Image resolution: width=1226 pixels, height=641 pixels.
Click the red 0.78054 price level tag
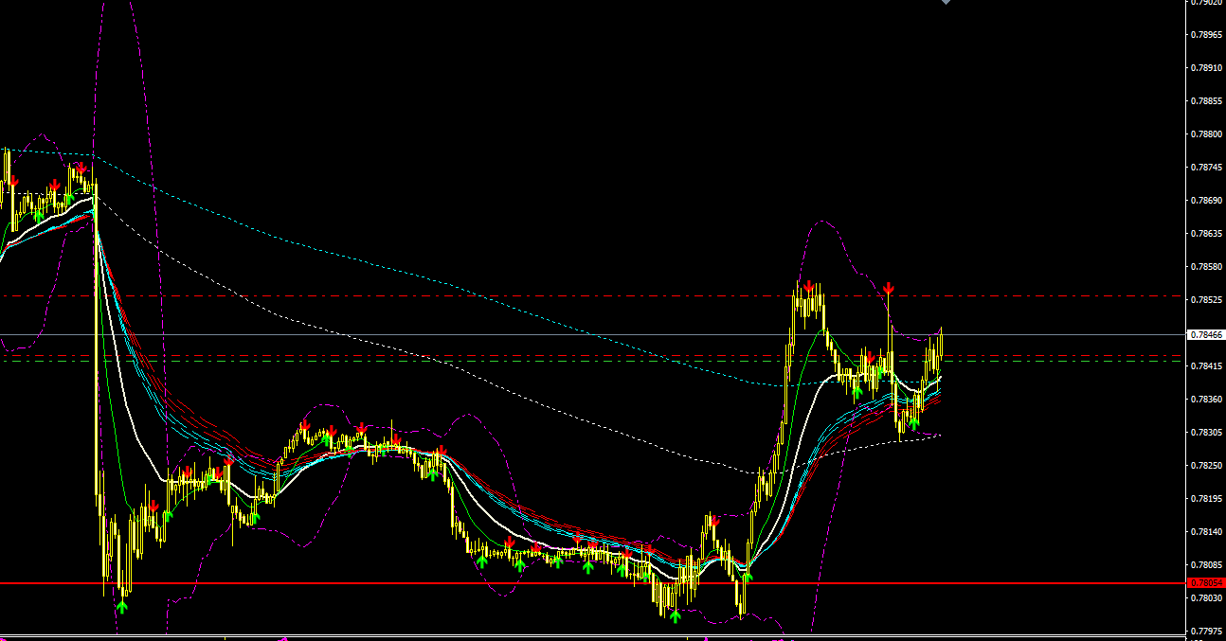1205,583
